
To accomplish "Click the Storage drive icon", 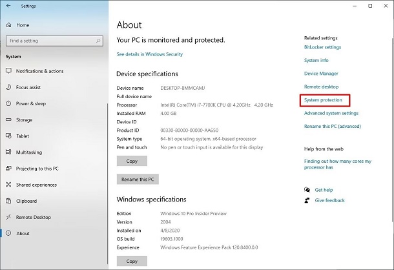I will (x=8, y=119).
